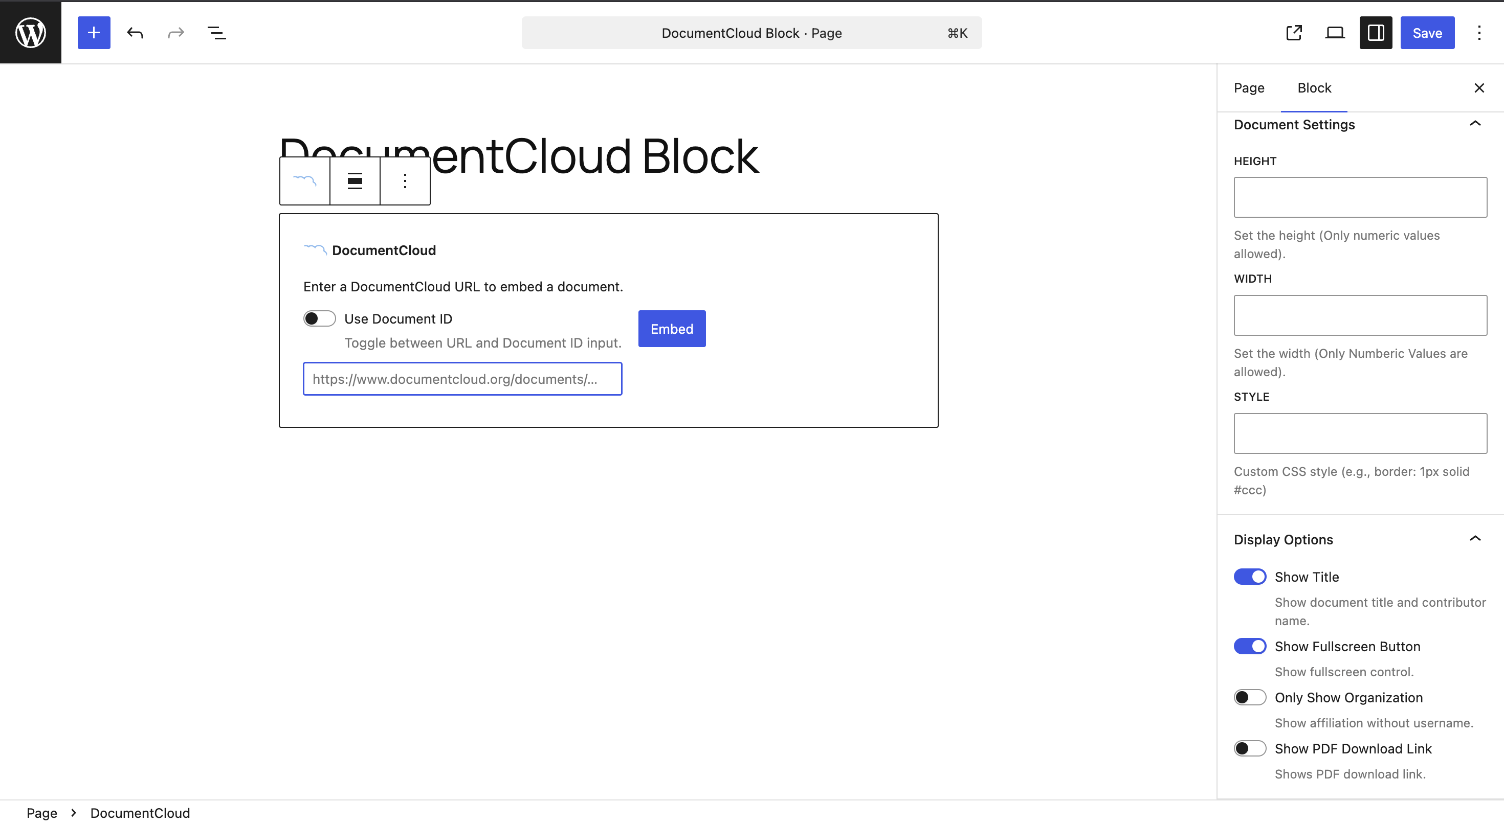Click the 'Display Options' heading text

(1284, 539)
